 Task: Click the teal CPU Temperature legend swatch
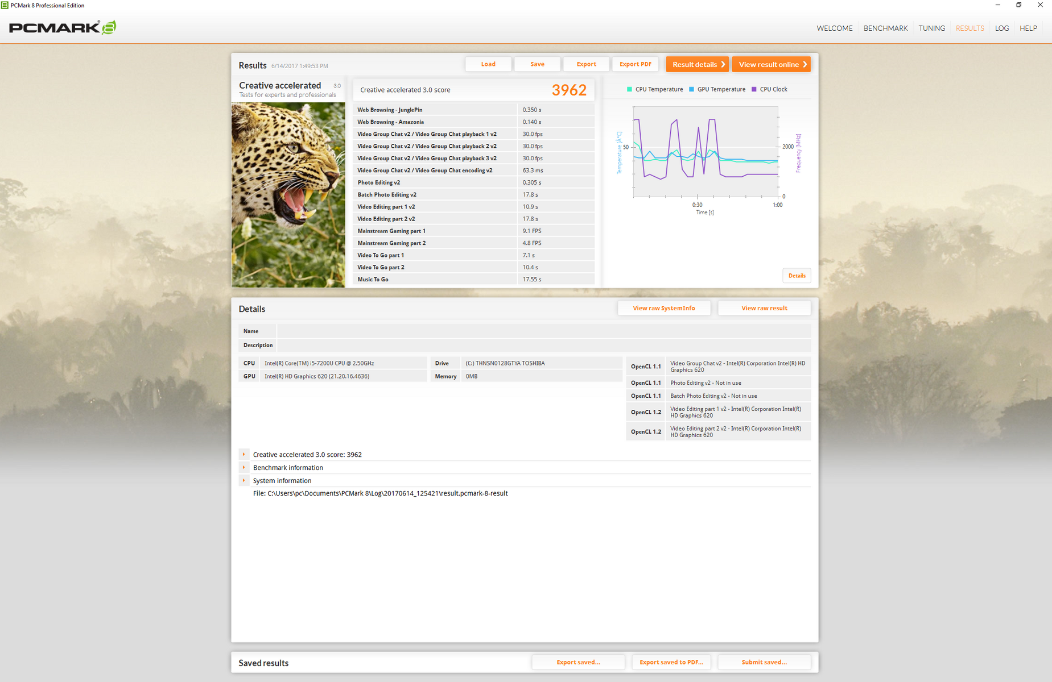tap(629, 89)
